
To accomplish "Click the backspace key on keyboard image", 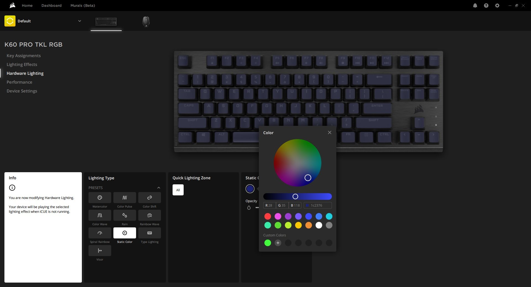I will tap(379, 79).
